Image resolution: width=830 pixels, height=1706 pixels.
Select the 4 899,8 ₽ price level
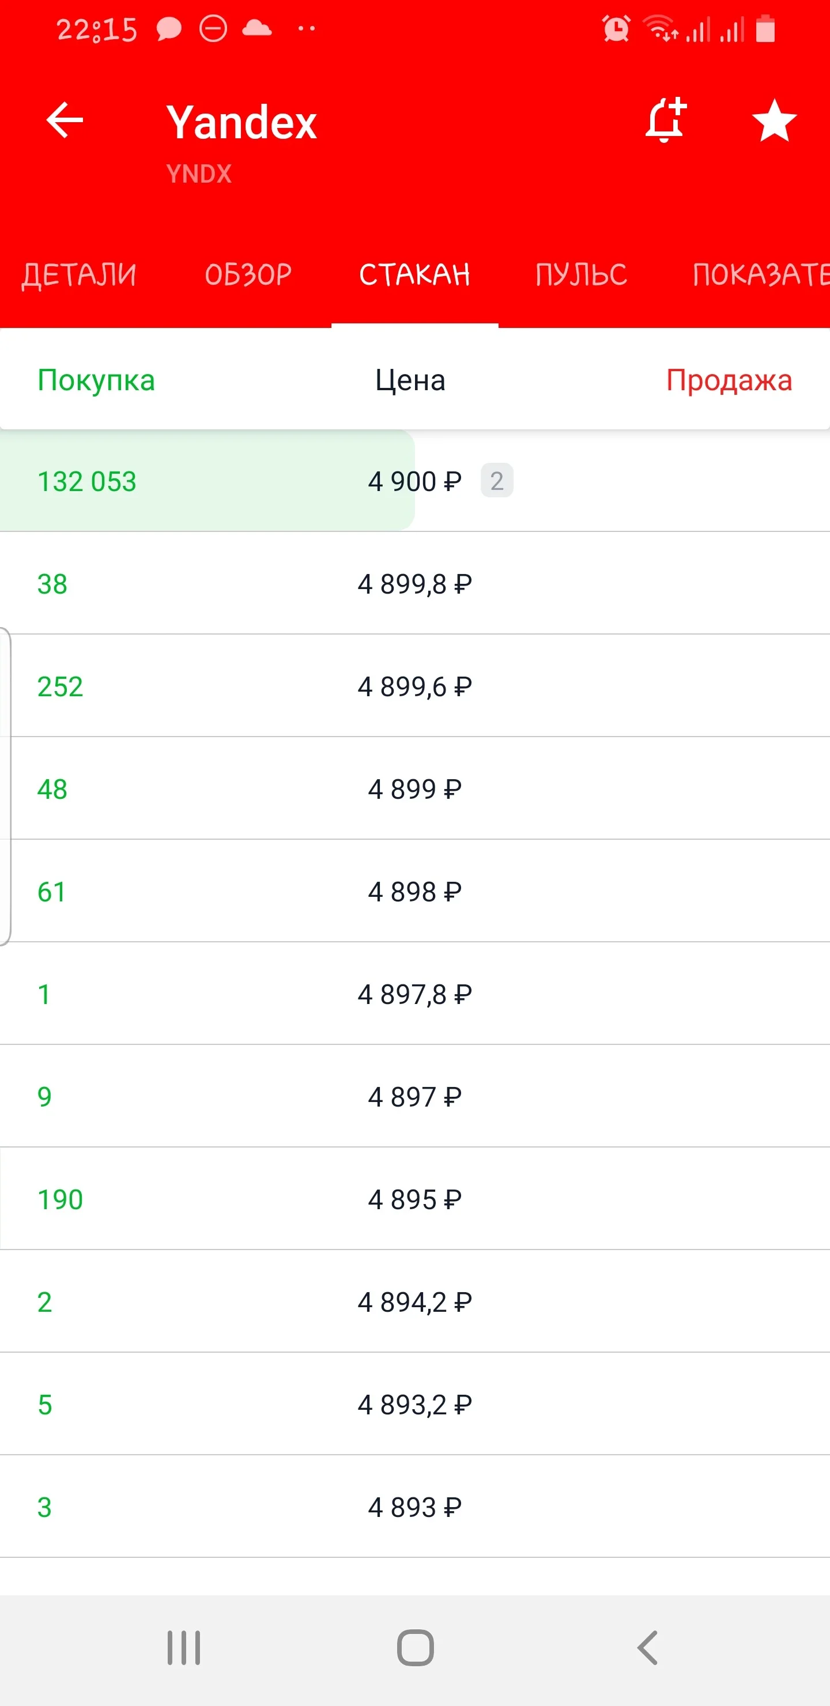pyautogui.click(x=414, y=583)
